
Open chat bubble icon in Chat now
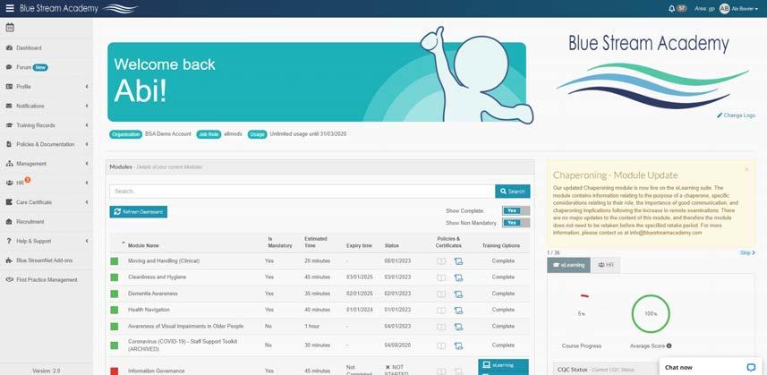pos(751,367)
